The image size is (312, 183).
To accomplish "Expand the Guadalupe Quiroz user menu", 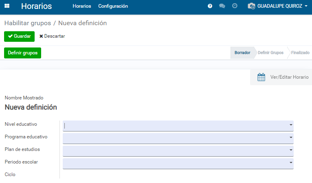I will [x=282, y=6].
